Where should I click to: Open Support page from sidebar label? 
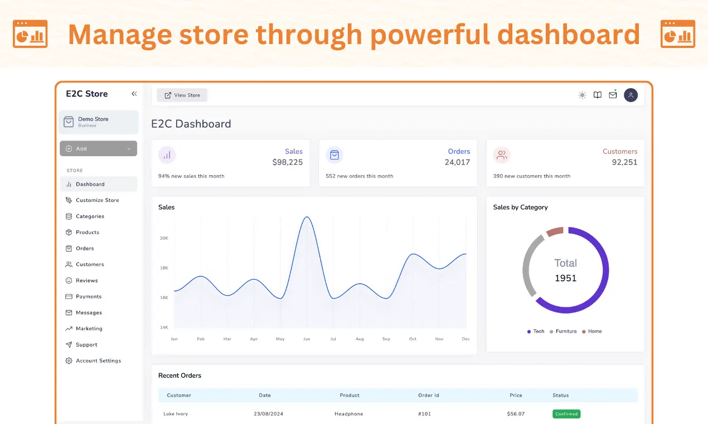pyautogui.click(x=86, y=345)
